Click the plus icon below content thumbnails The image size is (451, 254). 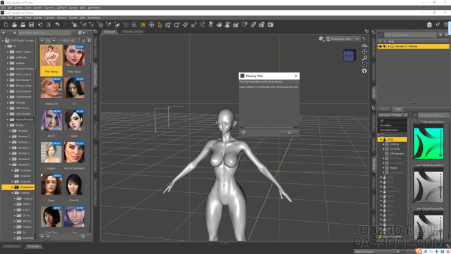[42, 236]
